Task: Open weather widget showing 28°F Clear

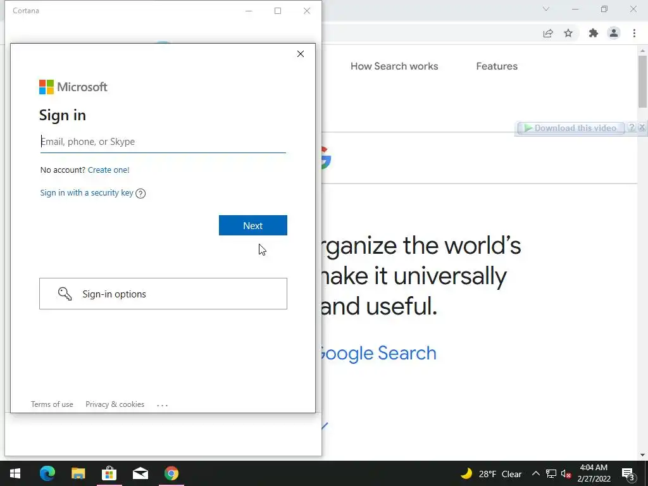Action: pos(491,473)
